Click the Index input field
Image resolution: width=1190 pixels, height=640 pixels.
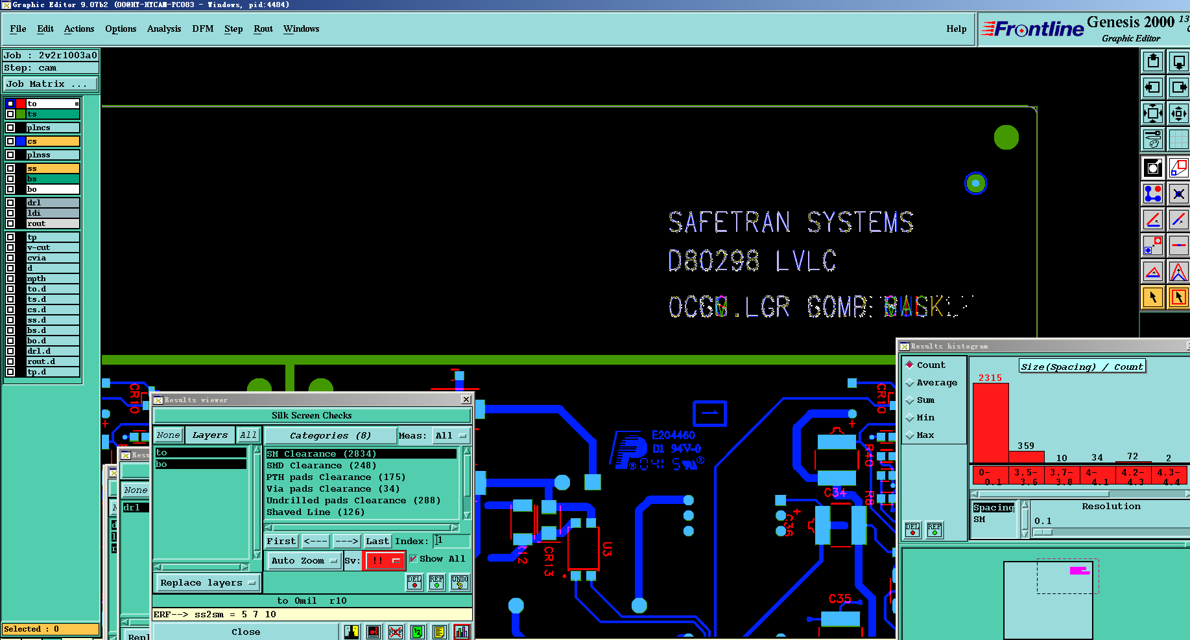click(x=452, y=541)
